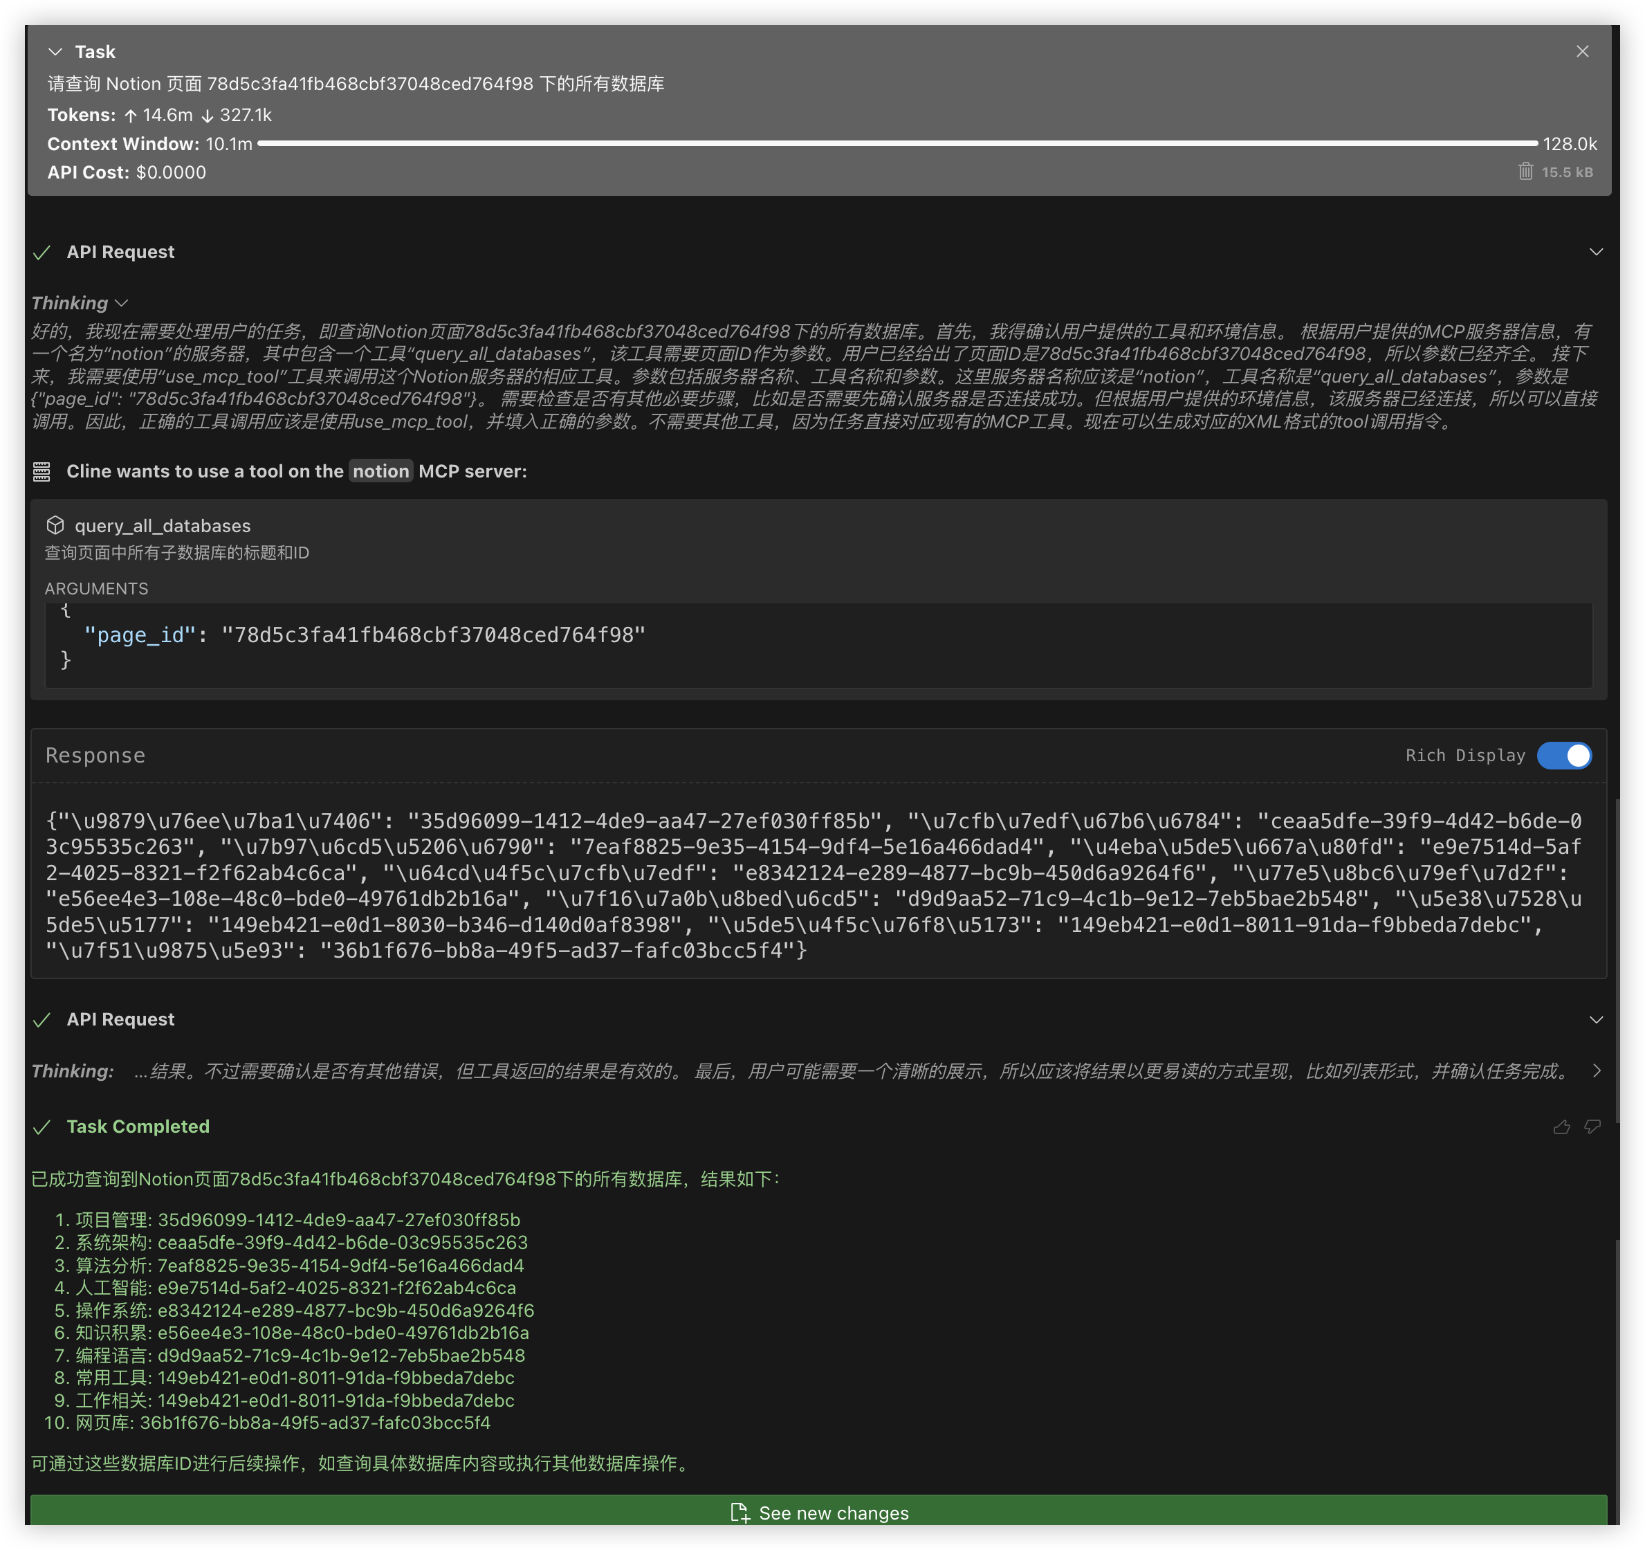The width and height of the screenshot is (1645, 1550).
Task: Collapse the Thinking section chevron
Action: [x=122, y=304]
